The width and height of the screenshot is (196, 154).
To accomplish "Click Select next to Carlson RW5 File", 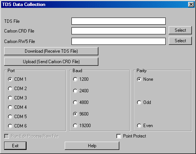I will pyautogui.click(x=180, y=41).
